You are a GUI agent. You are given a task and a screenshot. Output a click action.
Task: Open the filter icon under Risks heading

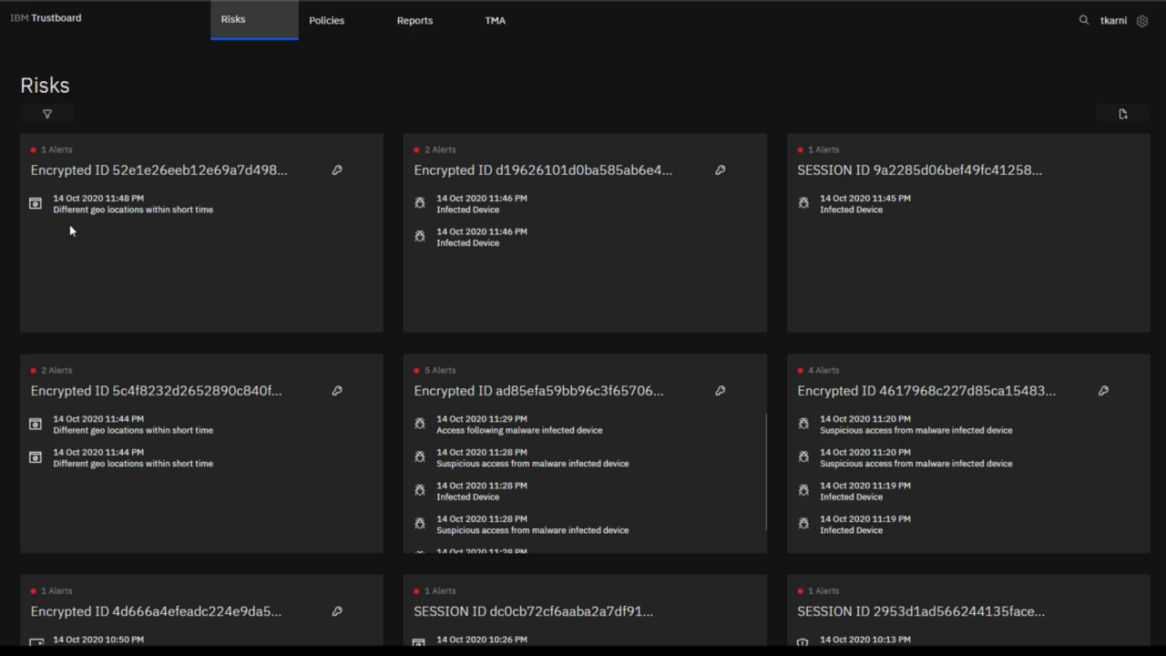pyautogui.click(x=47, y=114)
